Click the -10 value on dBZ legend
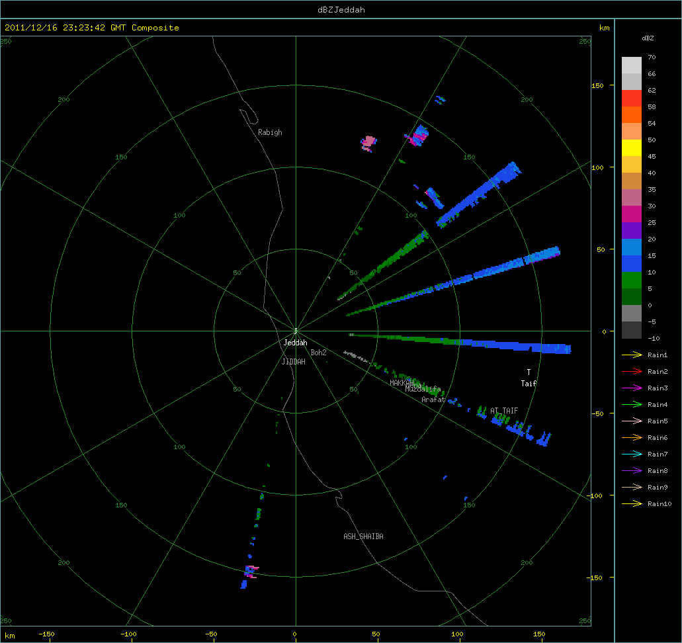The width and height of the screenshot is (682, 643). click(654, 338)
